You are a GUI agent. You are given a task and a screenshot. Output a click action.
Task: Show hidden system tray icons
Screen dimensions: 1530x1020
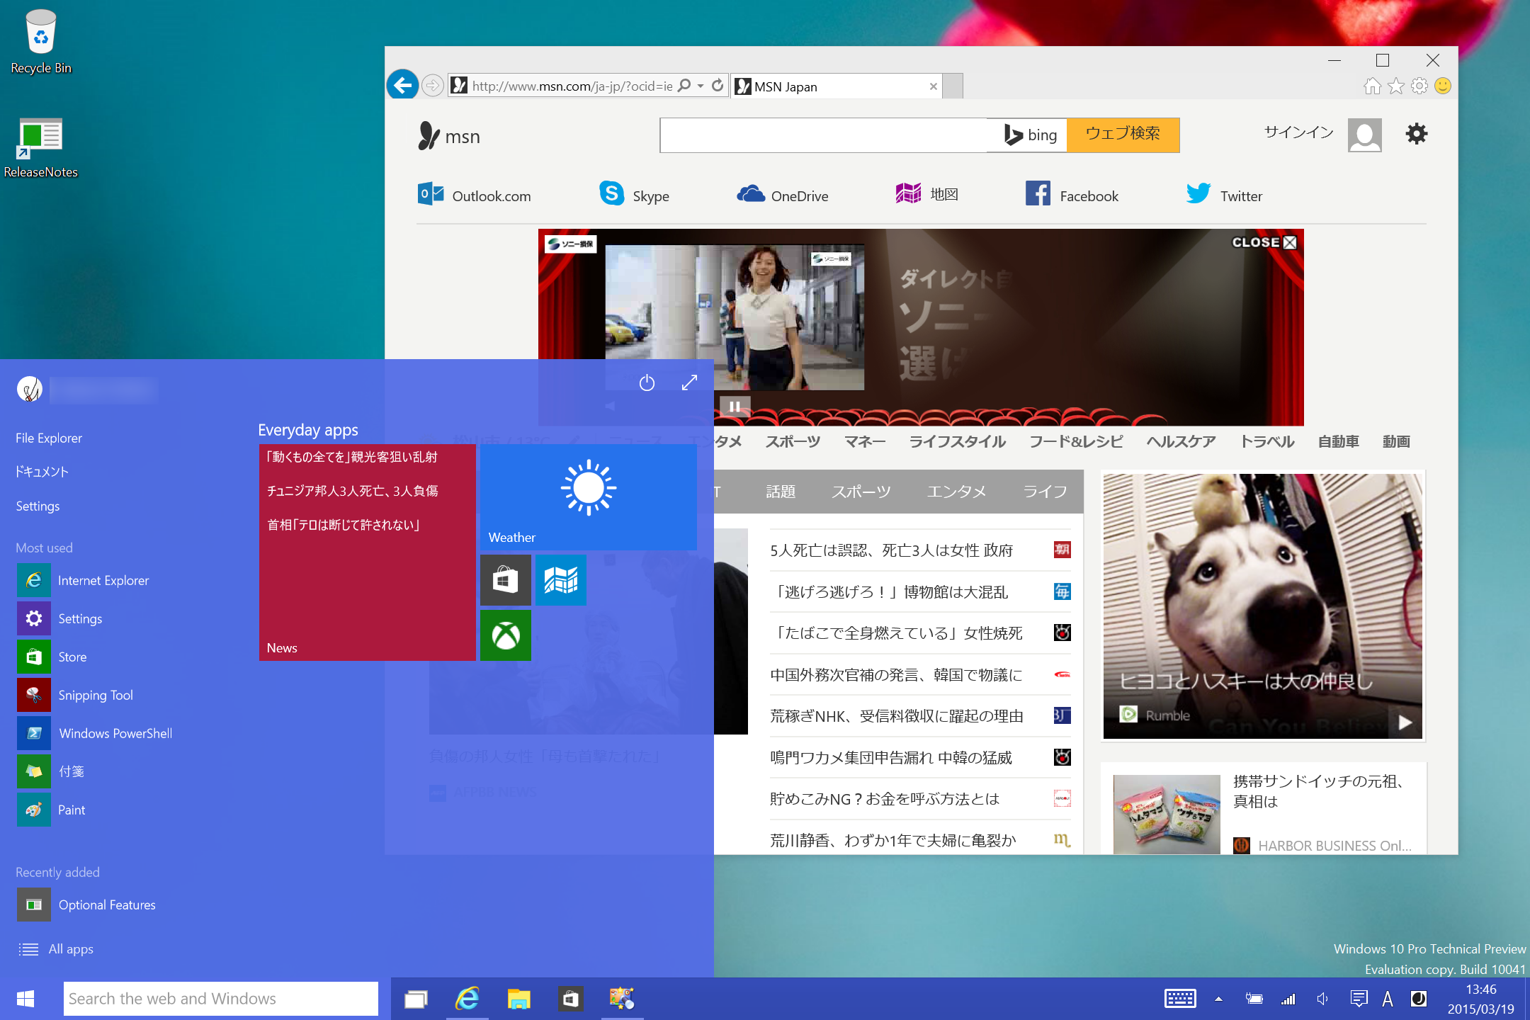coord(1218,999)
